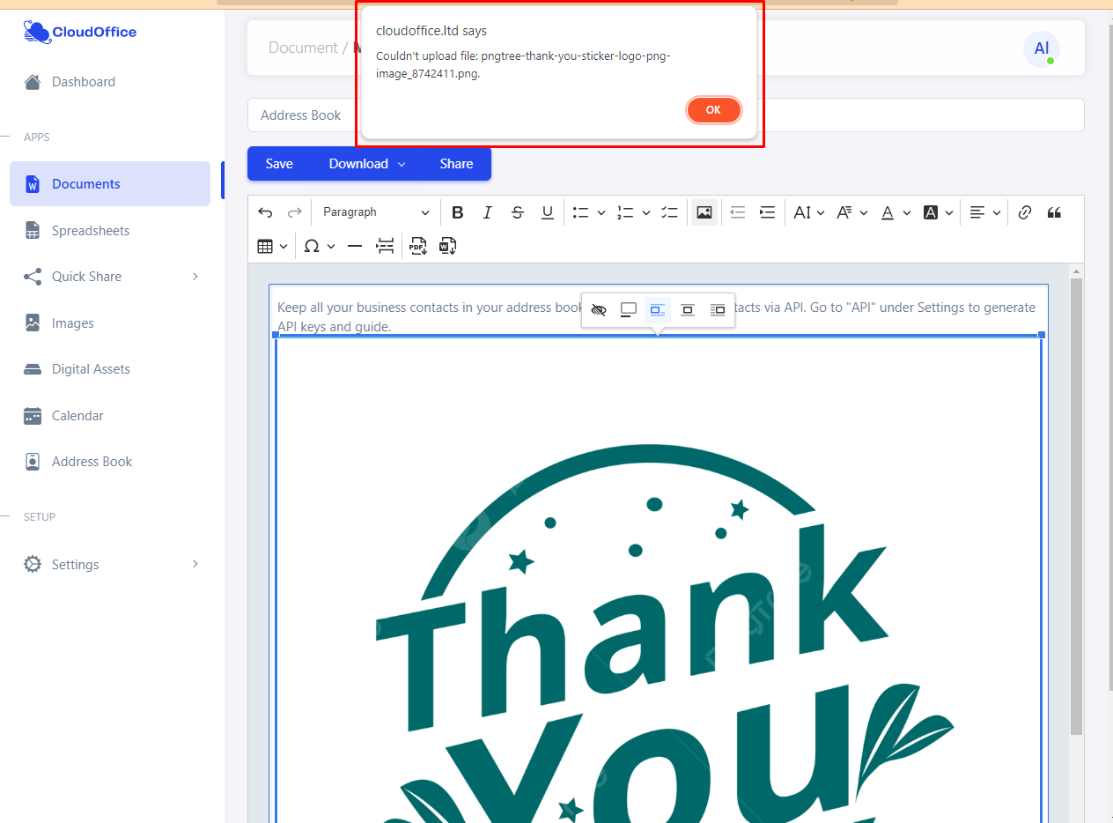
Task: Click the CloudOffice logo
Action: pos(80,33)
